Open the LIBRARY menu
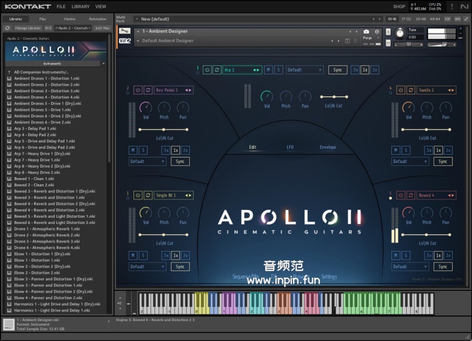 point(80,7)
